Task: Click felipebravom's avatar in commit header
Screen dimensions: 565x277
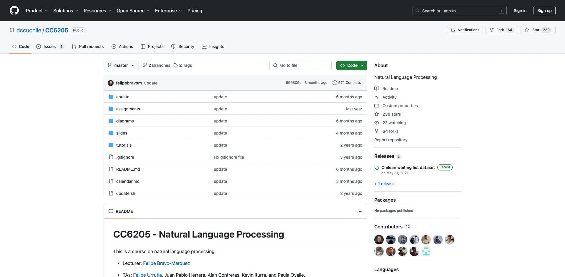Action: [111, 83]
